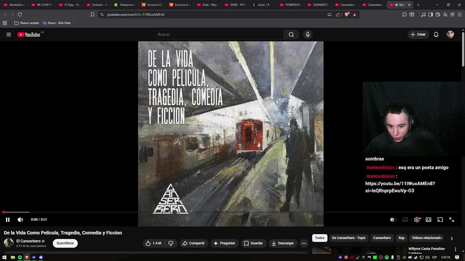The width and height of the screenshot is (465, 261).
Task: Select Videos relacionados chip
Action: pyautogui.click(x=427, y=238)
